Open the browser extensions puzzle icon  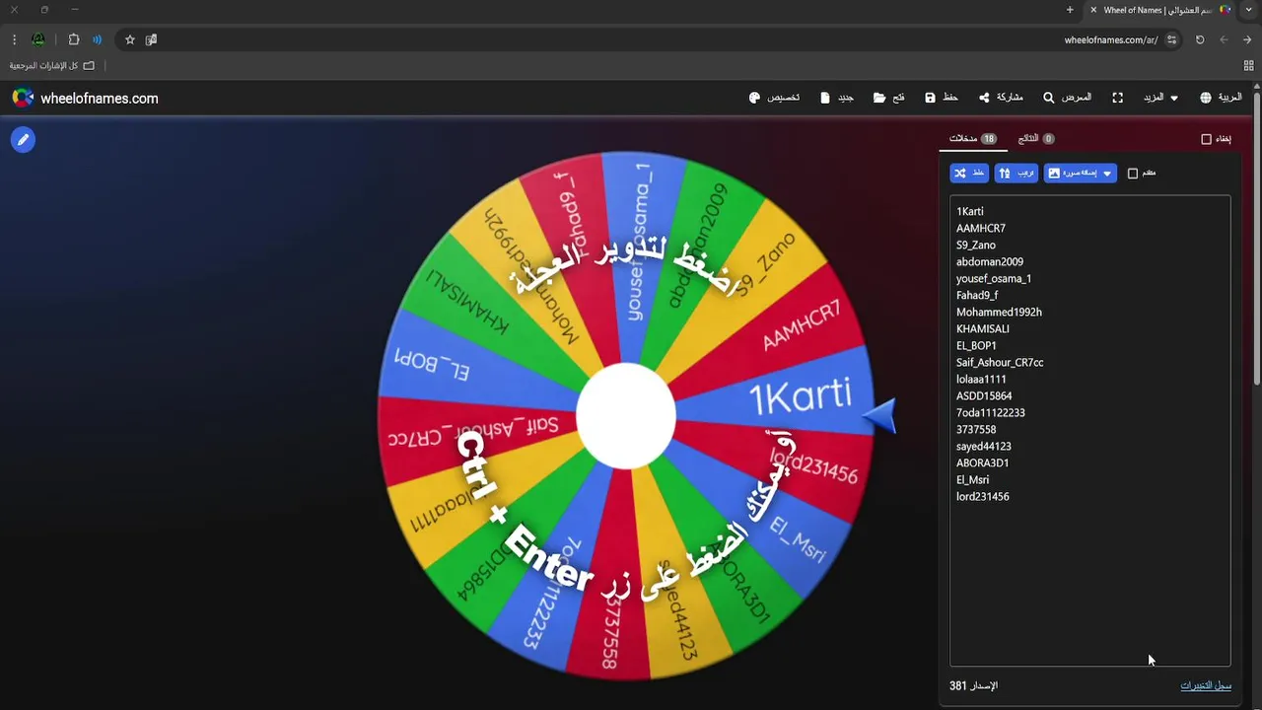click(x=74, y=39)
